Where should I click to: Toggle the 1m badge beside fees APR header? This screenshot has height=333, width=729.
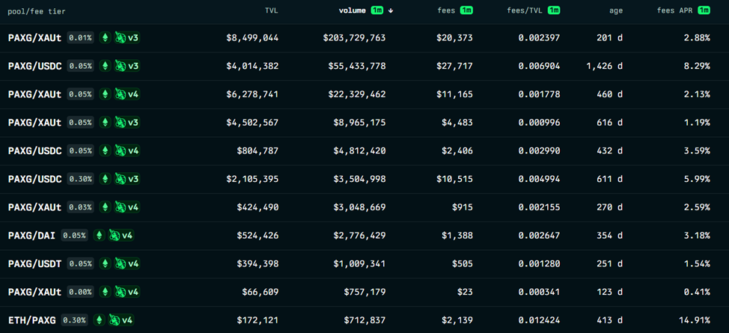pos(704,10)
